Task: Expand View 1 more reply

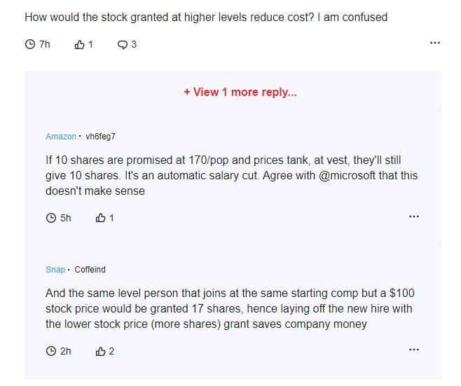Action: coord(240,92)
